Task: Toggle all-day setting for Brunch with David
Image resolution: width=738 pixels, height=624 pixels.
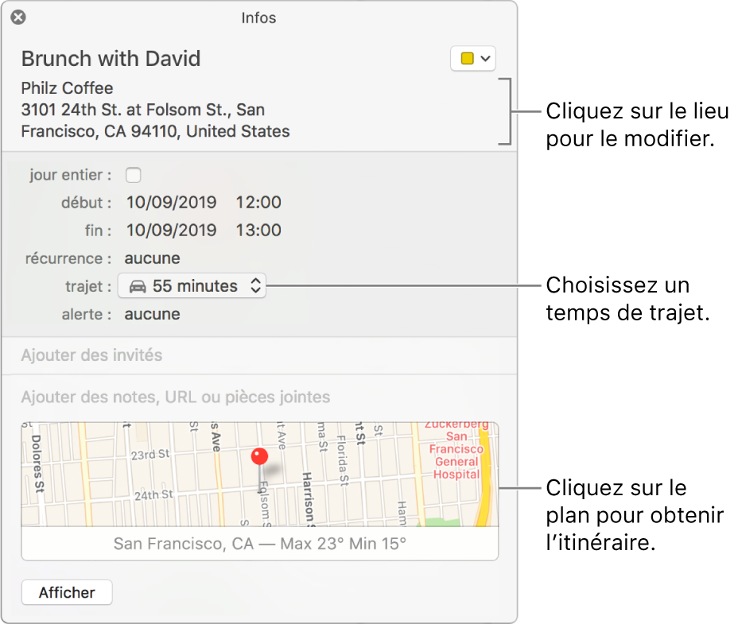Action: click(x=133, y=175)
